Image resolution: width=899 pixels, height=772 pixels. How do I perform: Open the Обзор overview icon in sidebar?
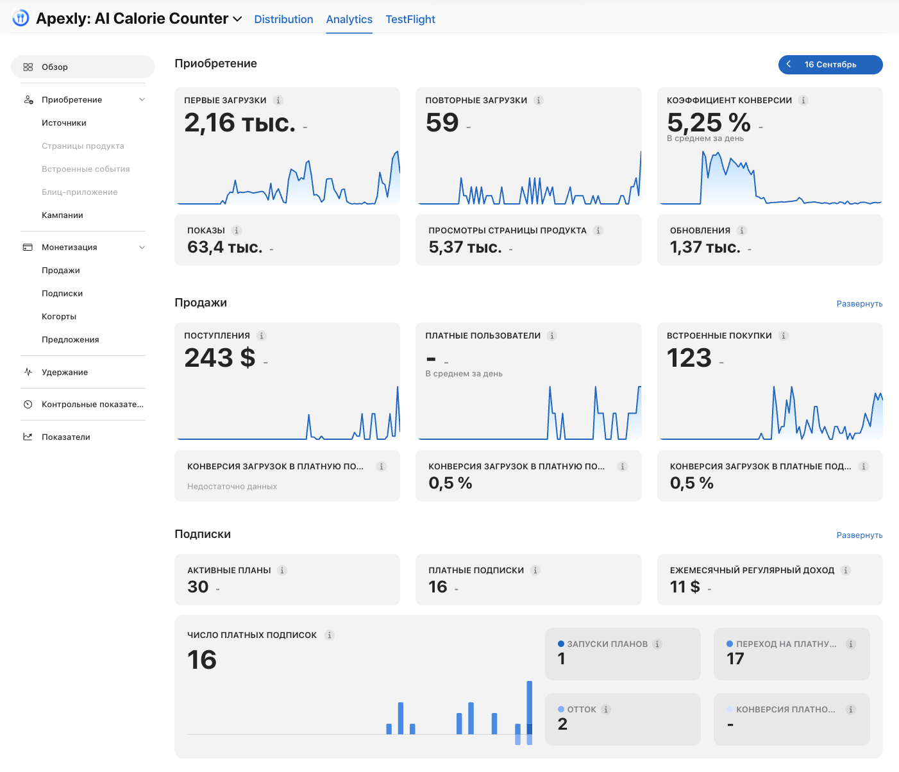pyautogui.click(x=28, y=67)
